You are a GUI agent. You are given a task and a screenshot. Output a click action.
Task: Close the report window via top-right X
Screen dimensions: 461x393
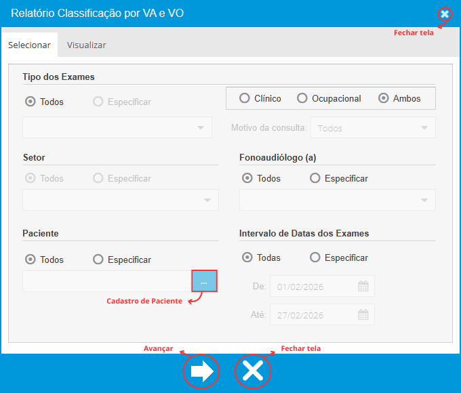point(445,14)
